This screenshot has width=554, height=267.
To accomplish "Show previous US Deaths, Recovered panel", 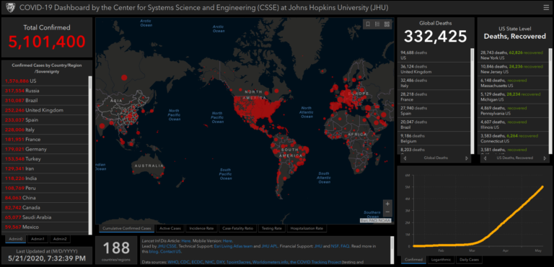I will 485,158.
